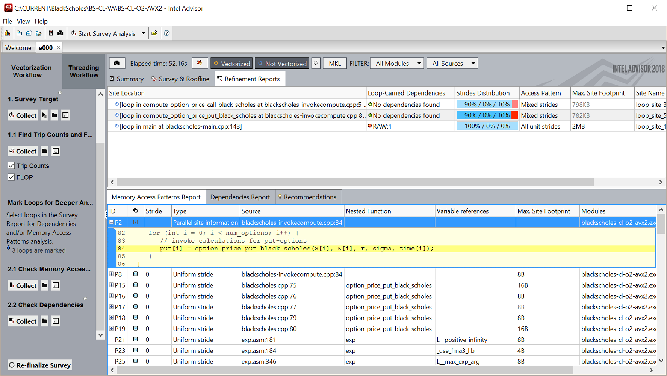Click the Re-finalize Survey button

(39, 365)
